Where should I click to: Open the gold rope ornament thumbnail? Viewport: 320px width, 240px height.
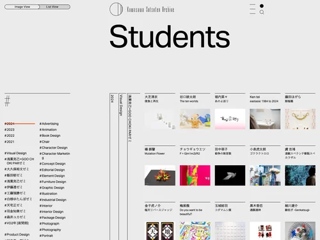[x=300, y=119]
